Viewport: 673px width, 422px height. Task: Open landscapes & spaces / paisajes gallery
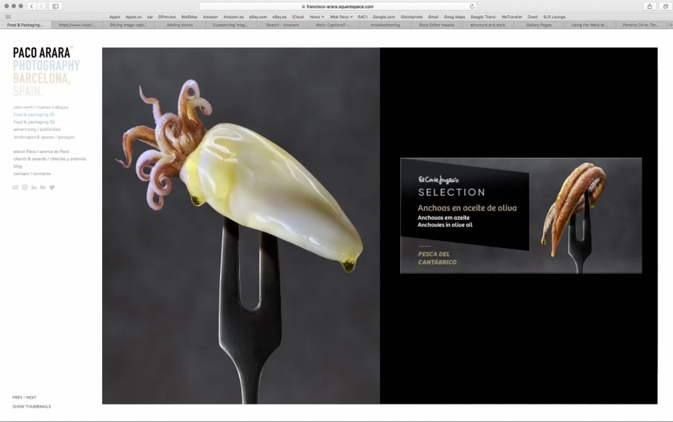(44, 137)
